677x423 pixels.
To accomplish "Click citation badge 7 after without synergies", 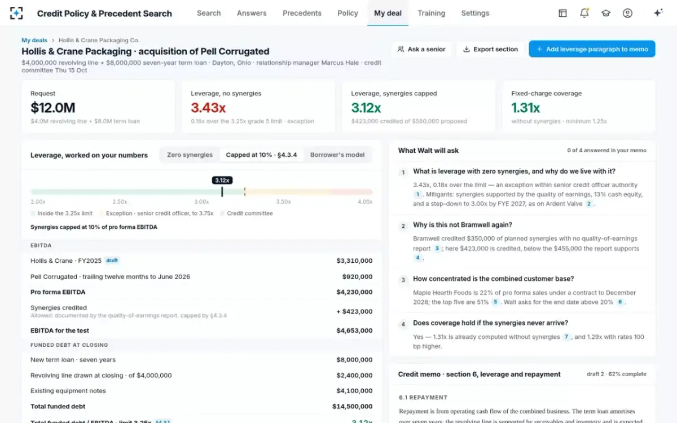I will [566, 337].
